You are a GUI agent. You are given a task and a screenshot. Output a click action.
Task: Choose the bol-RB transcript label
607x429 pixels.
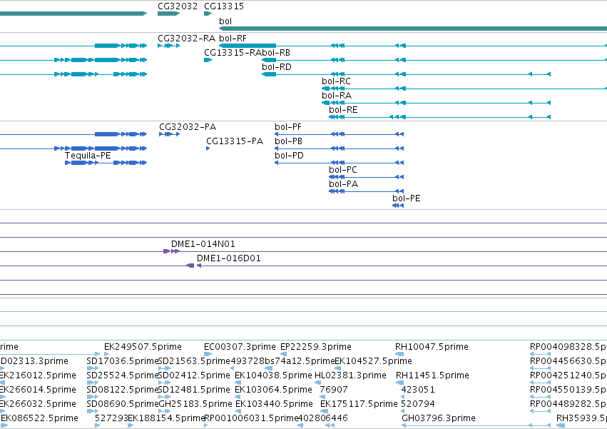275,53
